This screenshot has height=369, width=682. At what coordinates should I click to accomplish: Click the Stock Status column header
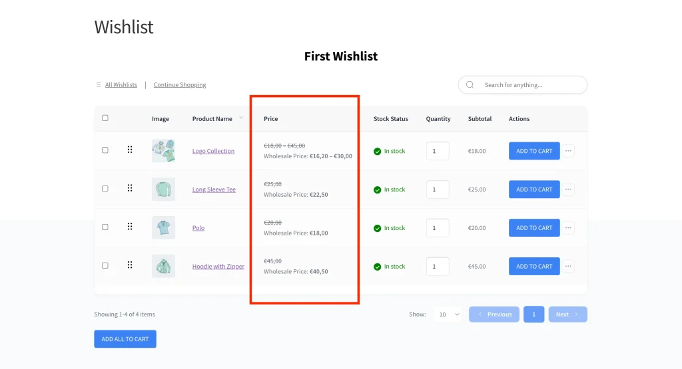[x=390, y=118]
